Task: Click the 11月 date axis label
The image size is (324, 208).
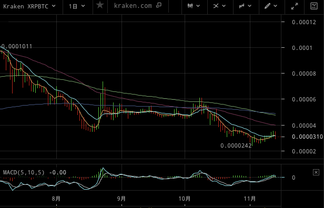Action: coord(250,199)
